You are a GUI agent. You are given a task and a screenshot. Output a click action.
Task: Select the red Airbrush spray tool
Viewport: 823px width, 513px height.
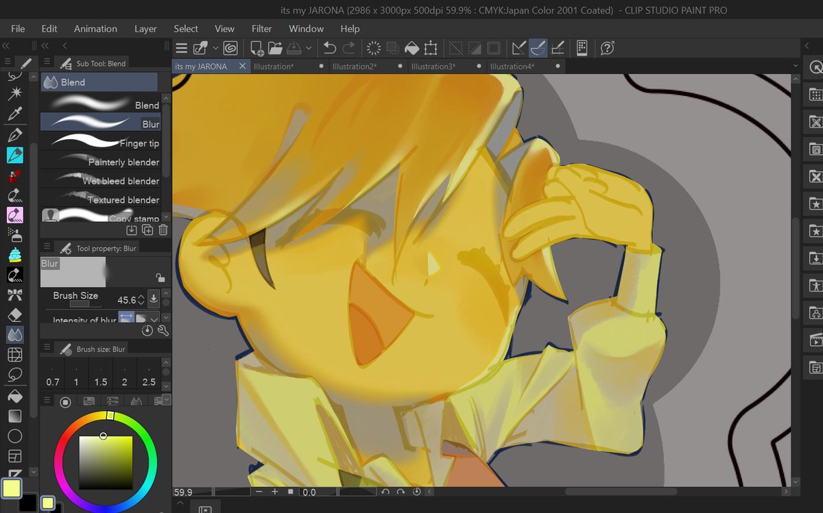click(x=14, y=175)
